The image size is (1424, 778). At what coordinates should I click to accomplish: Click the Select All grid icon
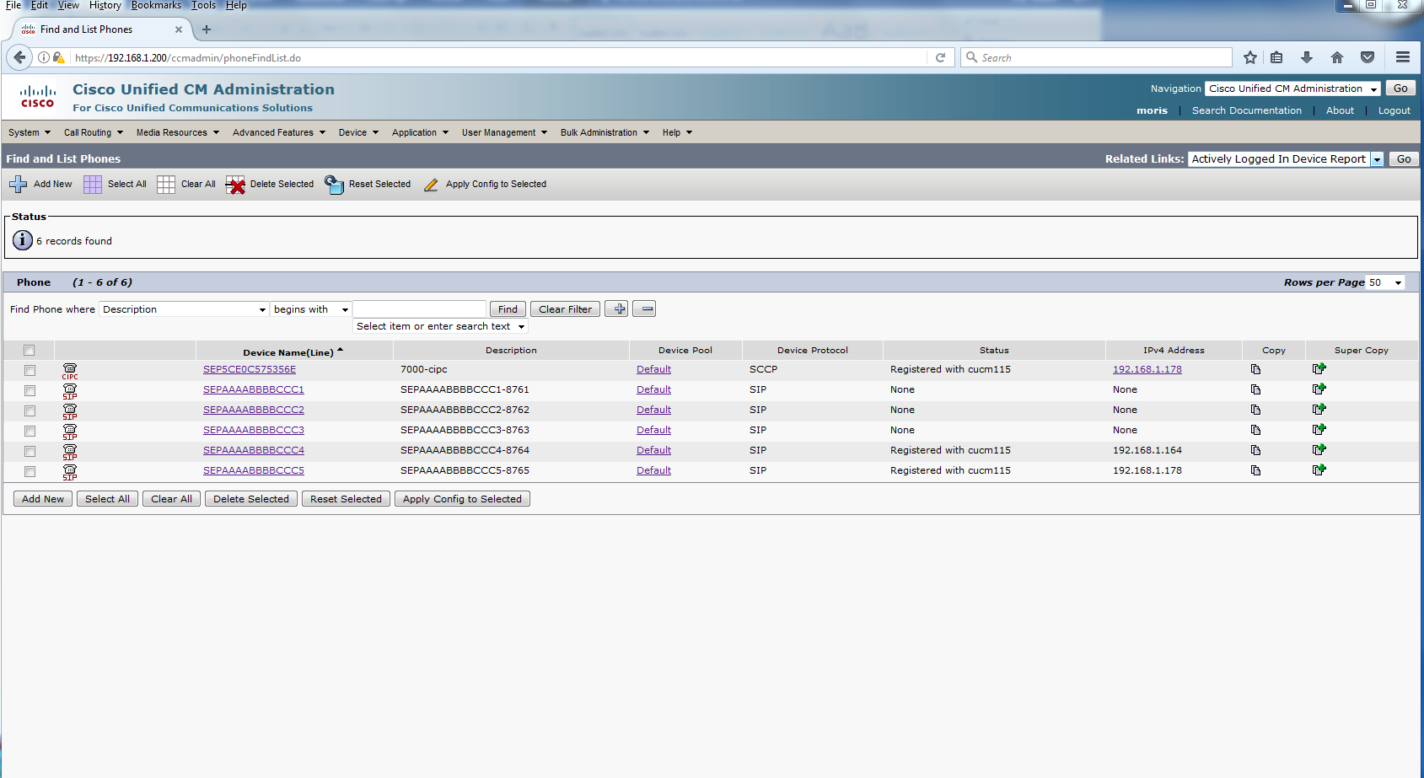(x=93, y=184)
